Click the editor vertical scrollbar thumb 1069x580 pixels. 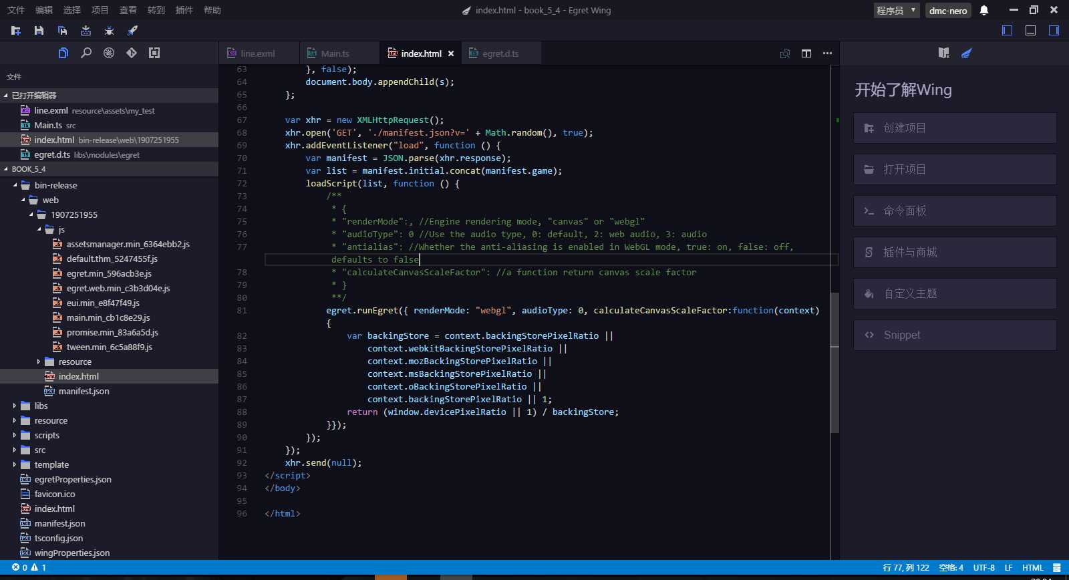pyautogui.click(x=834, y=363)
